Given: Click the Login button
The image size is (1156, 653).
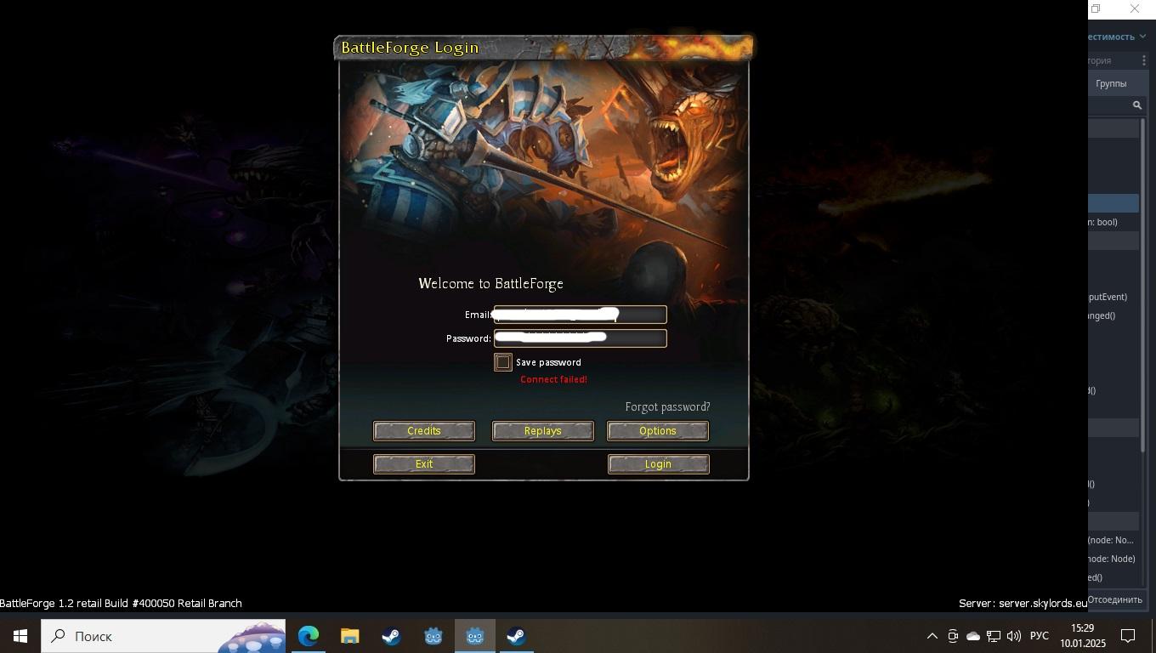Looking at the screenshot, I should tap(658, 464).
